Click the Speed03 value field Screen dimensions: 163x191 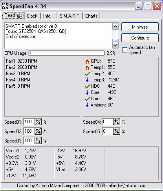click(x=29, y=141)
